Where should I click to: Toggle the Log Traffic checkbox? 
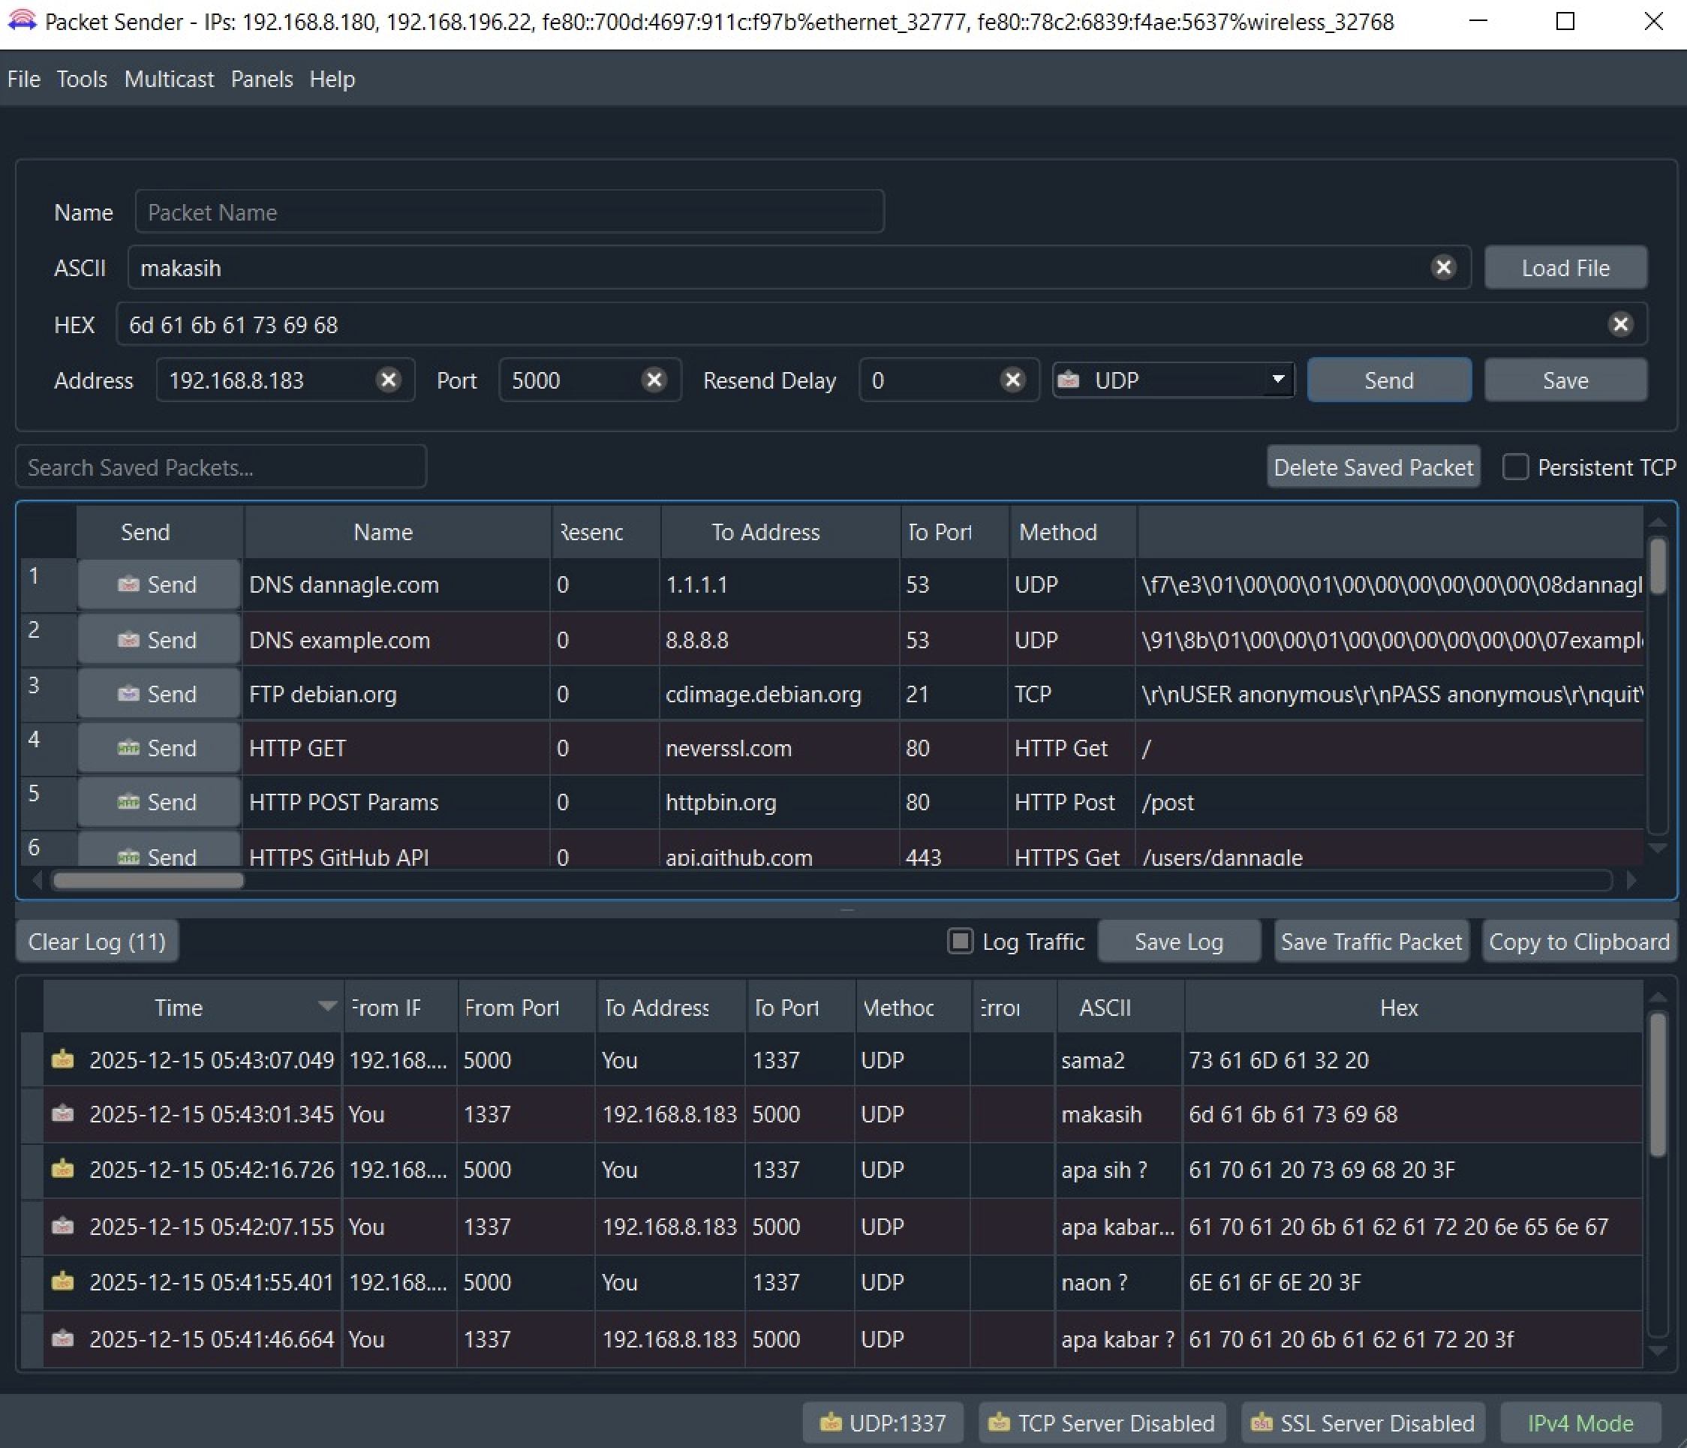960,942
